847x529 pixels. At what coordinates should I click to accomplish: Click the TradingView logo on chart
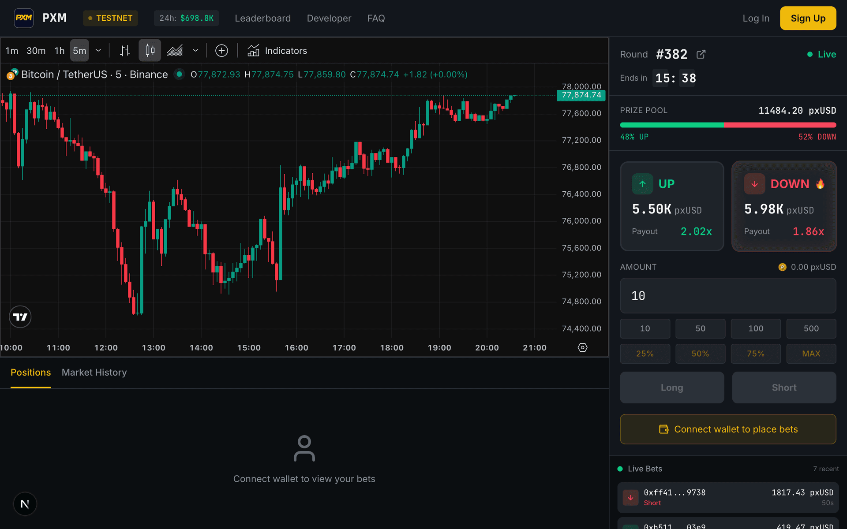pos(20,317)
